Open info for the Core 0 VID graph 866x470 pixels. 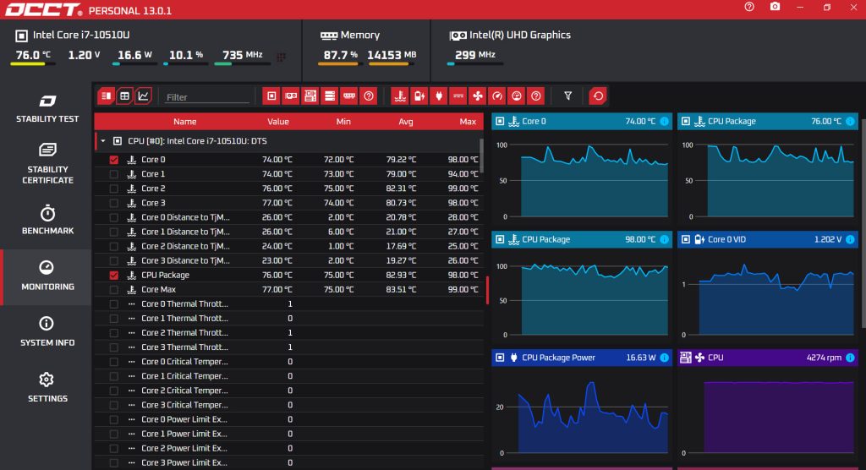(850, 240)
